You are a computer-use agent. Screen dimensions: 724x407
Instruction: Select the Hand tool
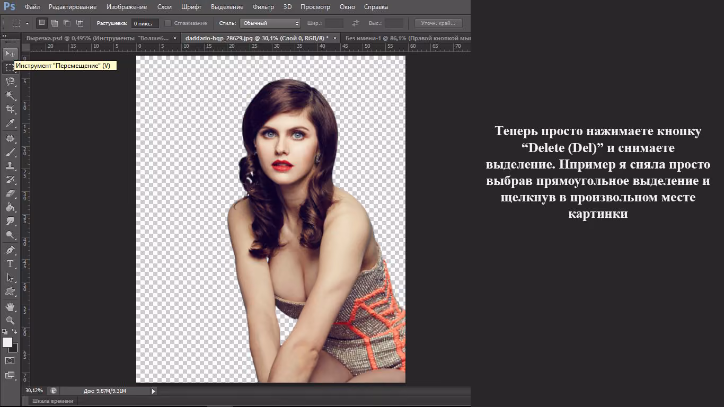point(10,306)
